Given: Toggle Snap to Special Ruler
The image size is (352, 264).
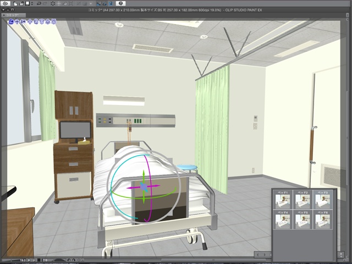Looking at the screenshot, I should click(x=105, y=4).
